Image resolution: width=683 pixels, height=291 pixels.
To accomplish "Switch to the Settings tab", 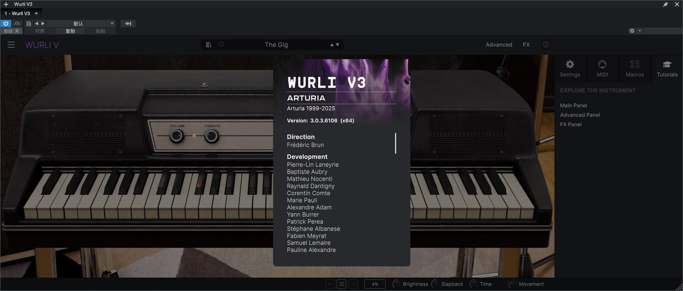I will pos(570,69).
